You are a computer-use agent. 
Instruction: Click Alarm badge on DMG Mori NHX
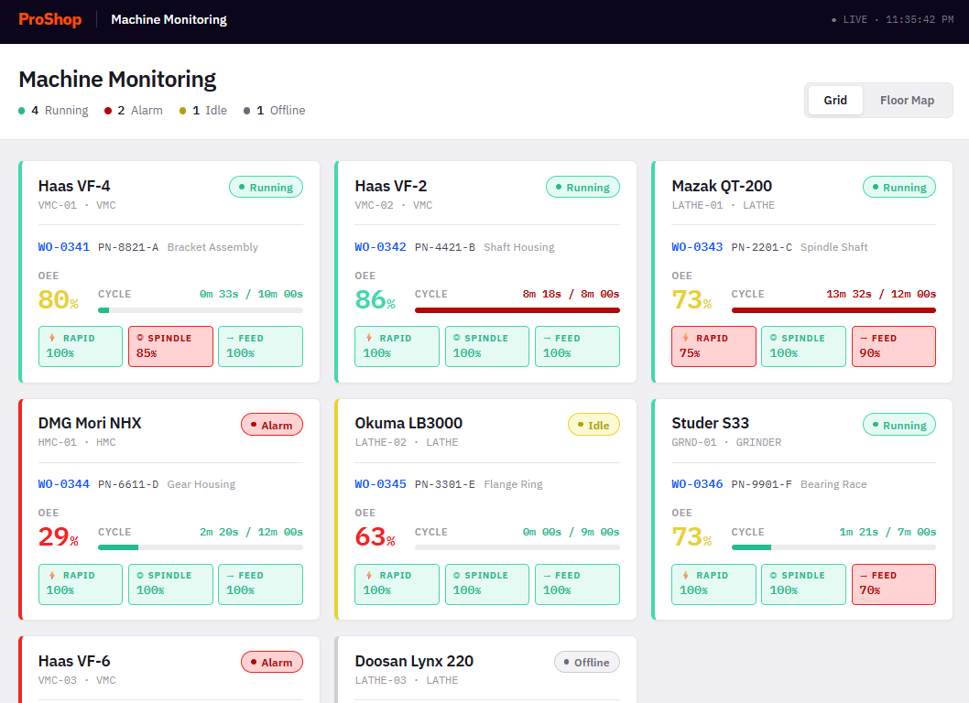point(272,425)
